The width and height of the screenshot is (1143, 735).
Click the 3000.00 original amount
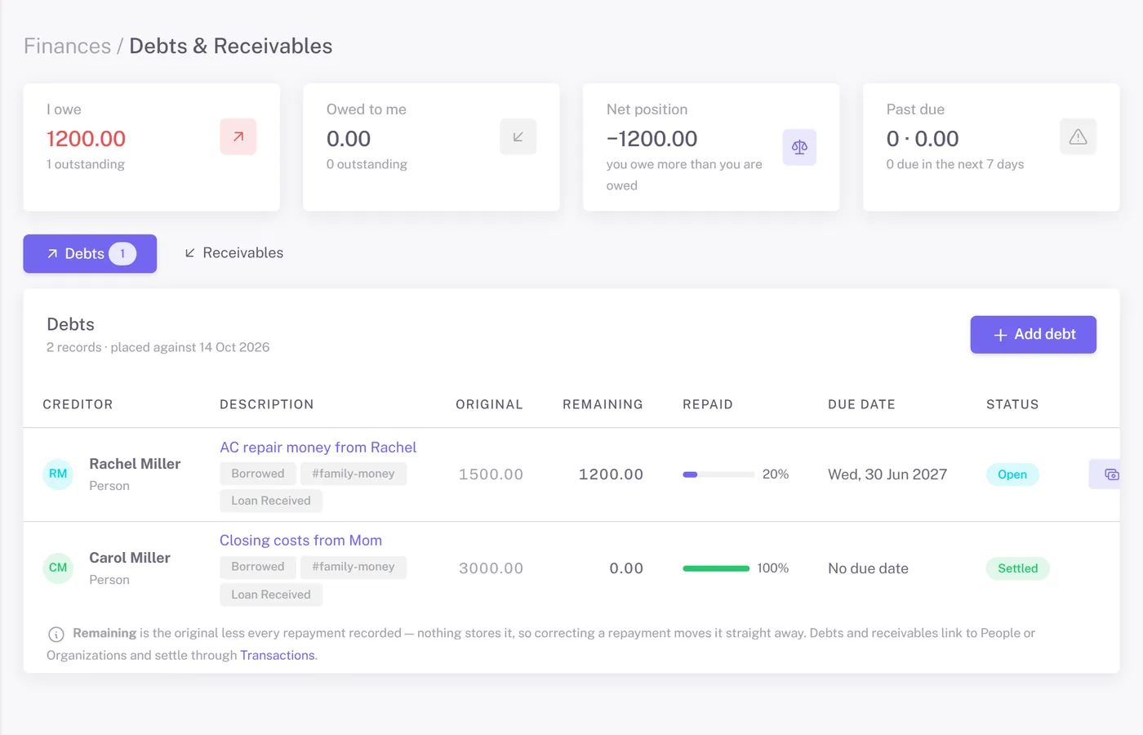click(491, 568)
